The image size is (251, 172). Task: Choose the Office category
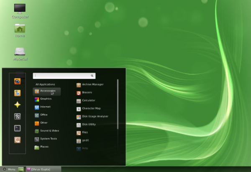click(x=44, y=115)
